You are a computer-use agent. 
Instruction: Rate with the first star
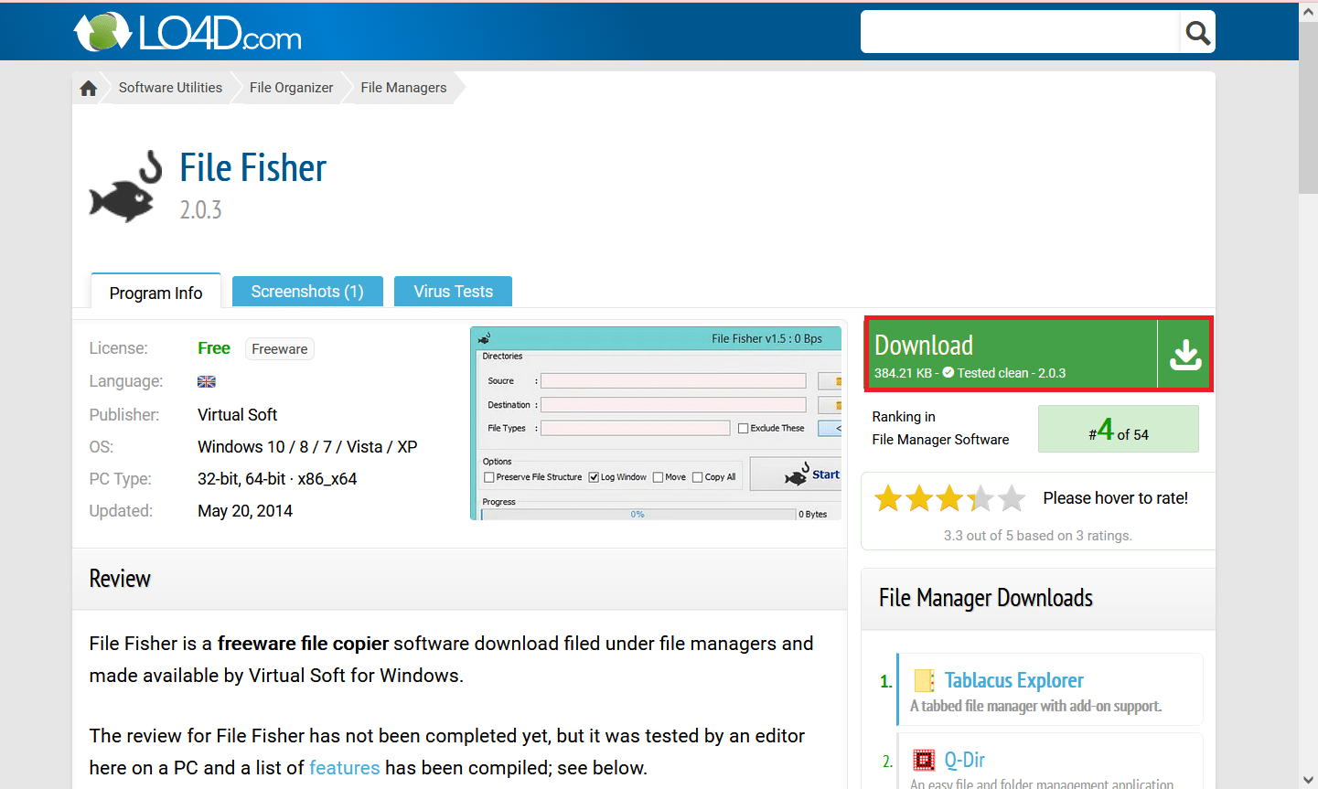point(888,498)
